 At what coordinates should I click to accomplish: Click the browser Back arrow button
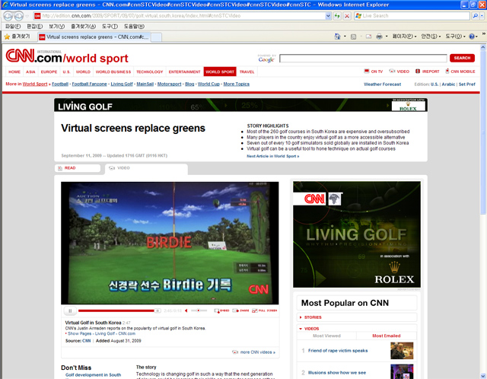[x=11, y=15]
